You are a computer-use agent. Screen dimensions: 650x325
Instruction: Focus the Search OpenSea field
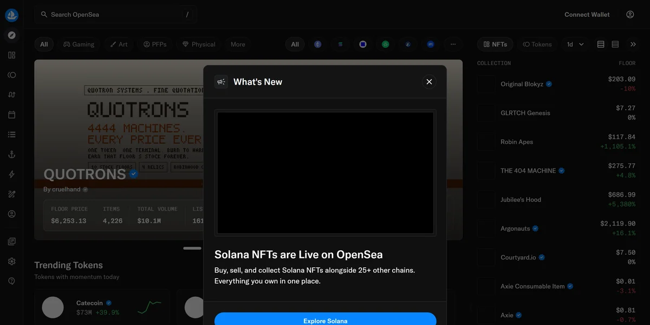click(x=115, y=15)
